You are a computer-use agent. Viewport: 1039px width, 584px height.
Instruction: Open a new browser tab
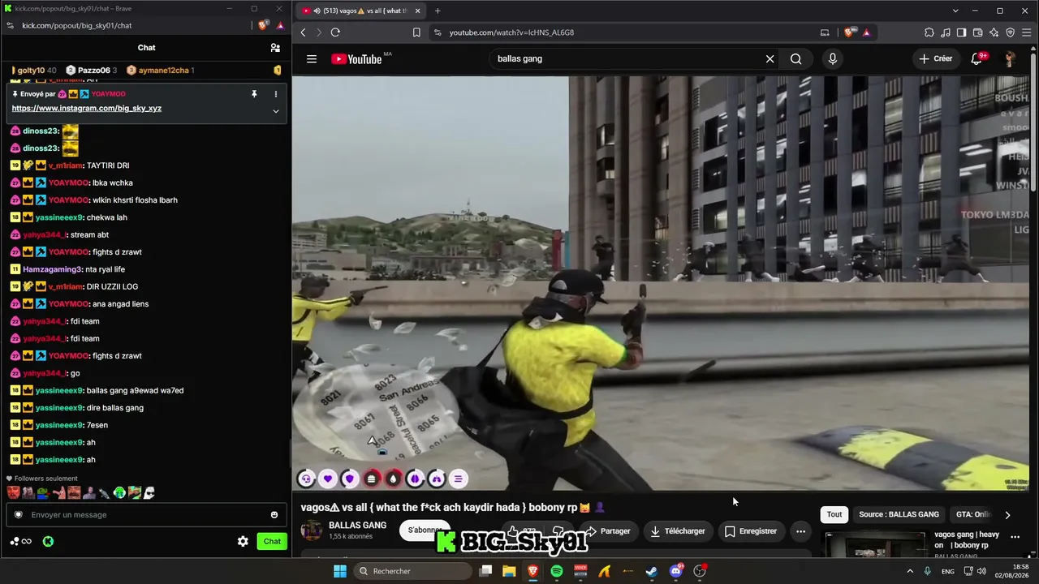point(438,11)
